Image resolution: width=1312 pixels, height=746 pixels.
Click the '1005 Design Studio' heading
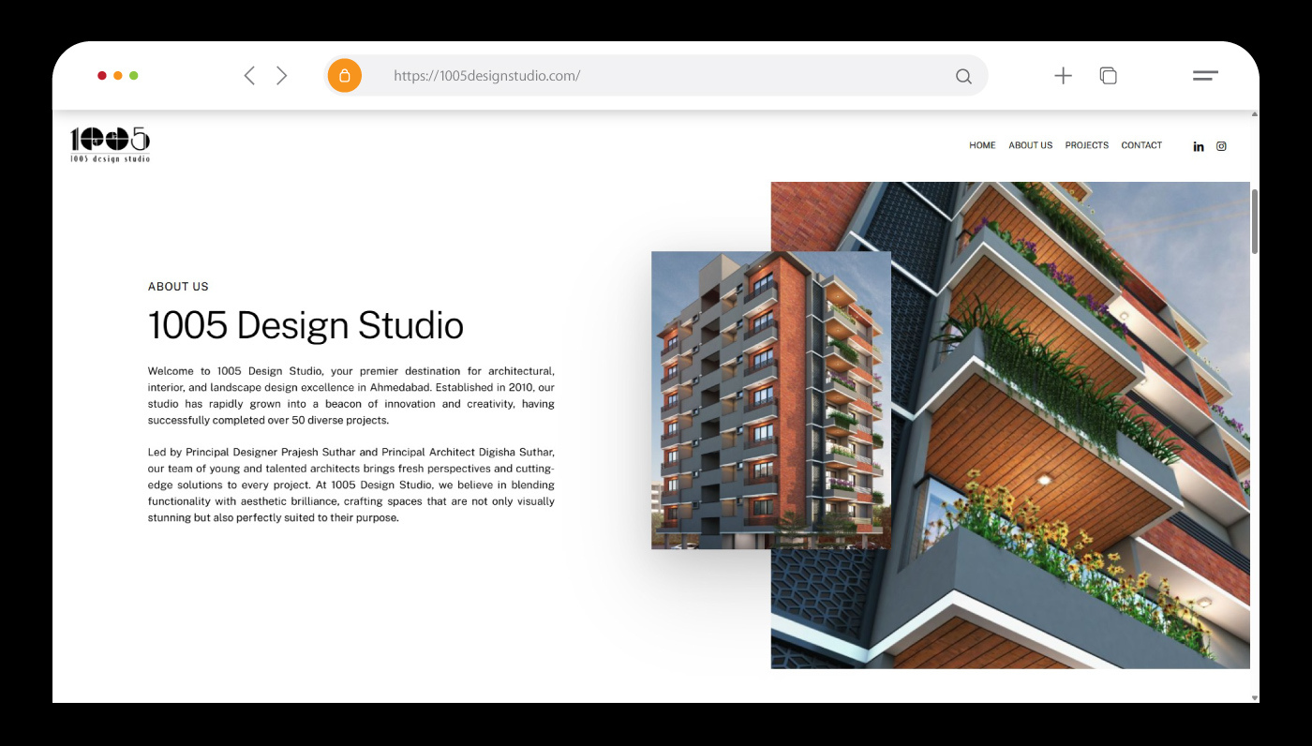coord(306,325)
